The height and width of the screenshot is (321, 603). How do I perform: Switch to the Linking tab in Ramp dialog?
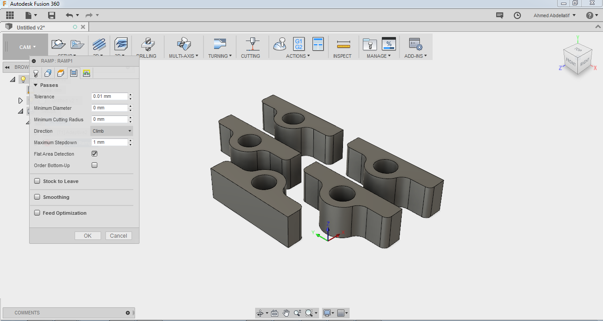tap(87, 73)
